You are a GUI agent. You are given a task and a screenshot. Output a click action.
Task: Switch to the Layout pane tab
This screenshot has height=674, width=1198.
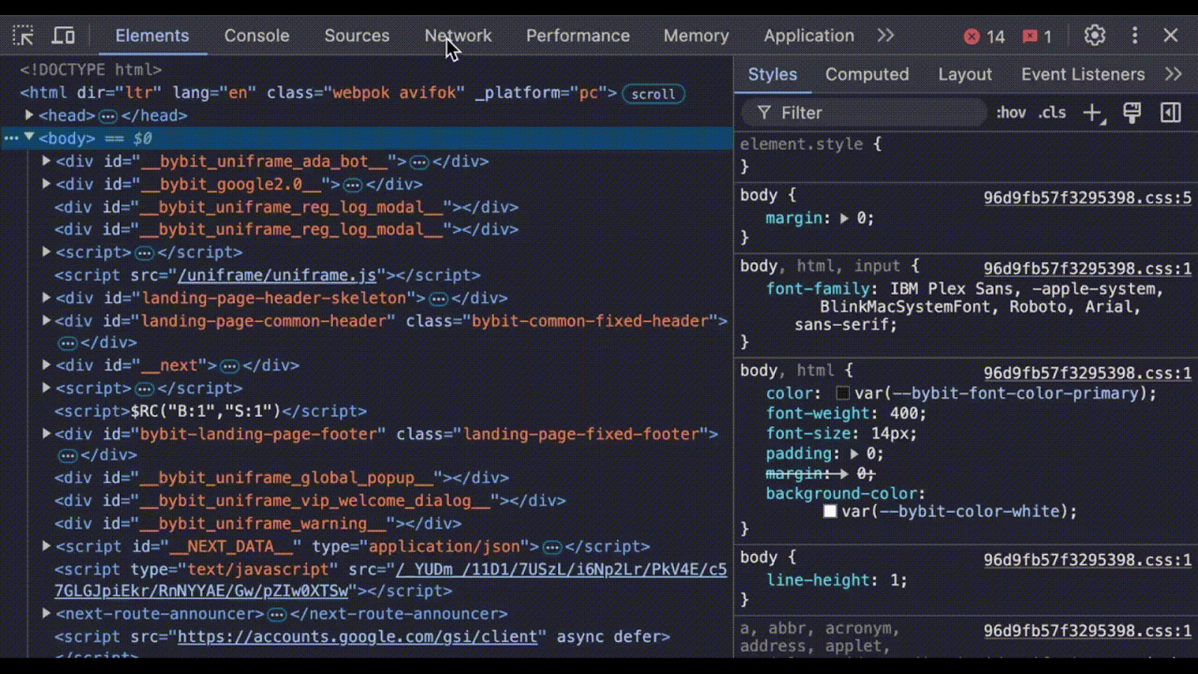(x=965, y=74)
